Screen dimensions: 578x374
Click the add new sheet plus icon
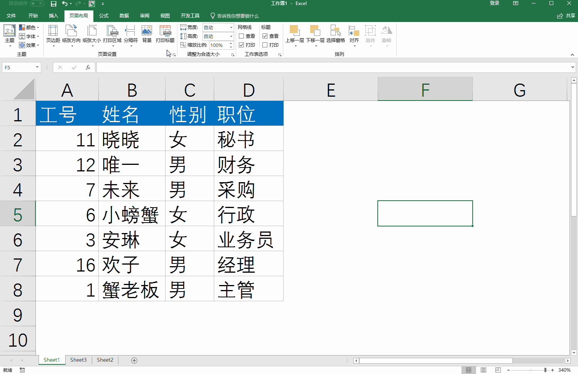coord(134,361)
